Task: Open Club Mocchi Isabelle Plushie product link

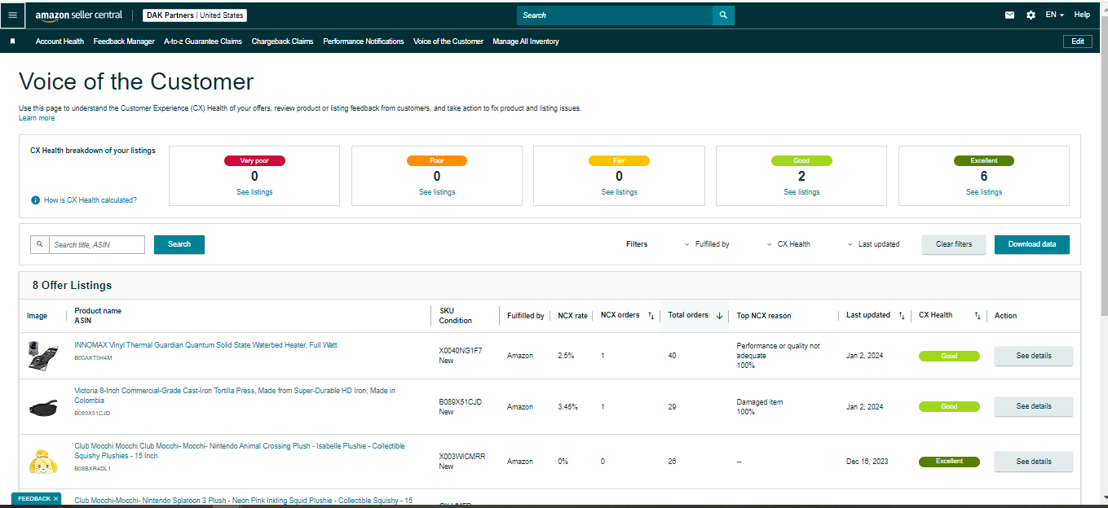Action: (239, 451)
